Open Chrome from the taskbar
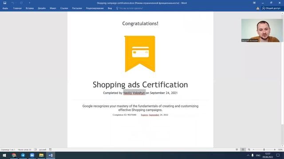The height and width of the screenshot is (159, 284). pyautogui.click(x=14, y=155)
